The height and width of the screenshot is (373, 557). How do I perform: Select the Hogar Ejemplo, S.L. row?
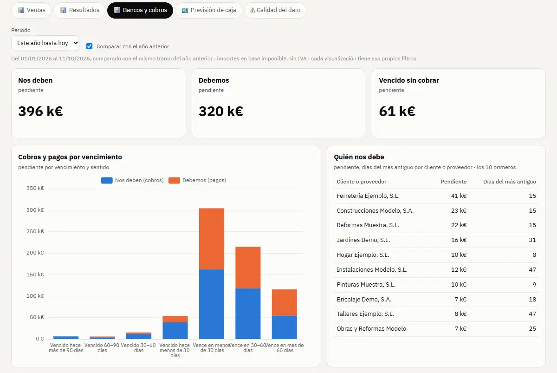click(436, 255)
